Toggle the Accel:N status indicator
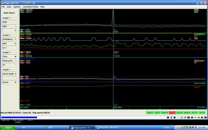The width and height of the screenshot is (208, 130). [x=180, y=113]
